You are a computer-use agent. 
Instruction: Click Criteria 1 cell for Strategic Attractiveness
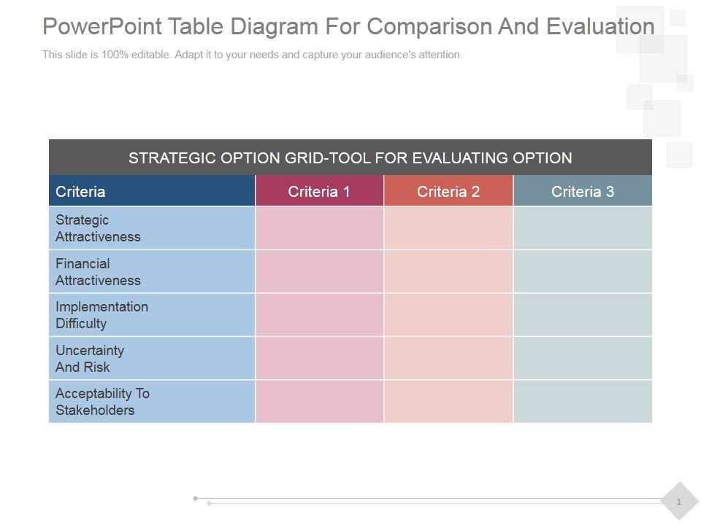[x=319, y=228]
